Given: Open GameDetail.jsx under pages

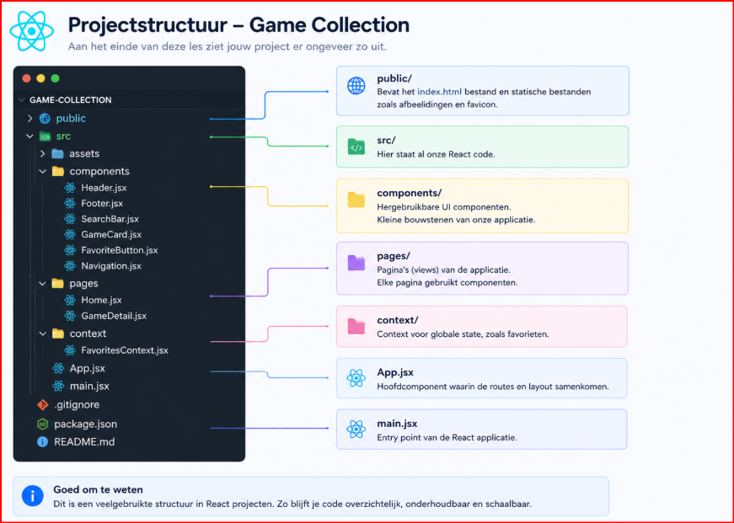Looking at the screenshot, I should (x=114, y=316).
